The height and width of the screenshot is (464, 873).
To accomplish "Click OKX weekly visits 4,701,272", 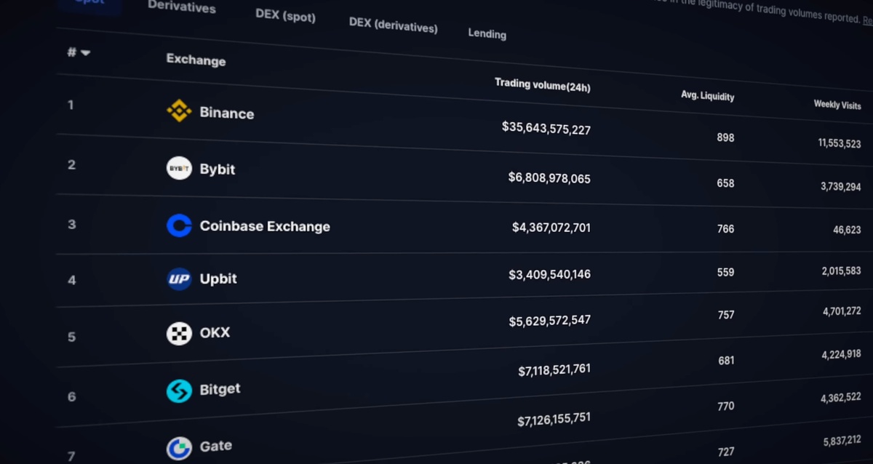I will 842,311.
